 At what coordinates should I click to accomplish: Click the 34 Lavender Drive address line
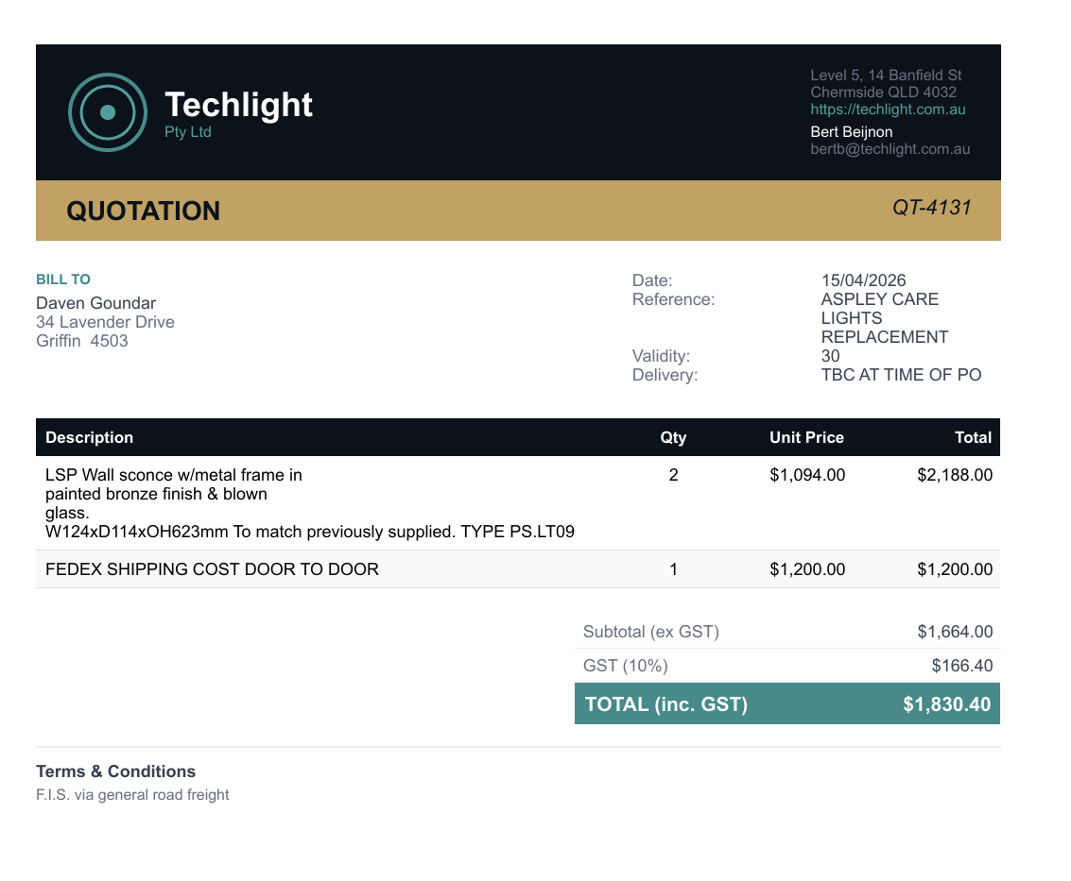click(105, 322)
